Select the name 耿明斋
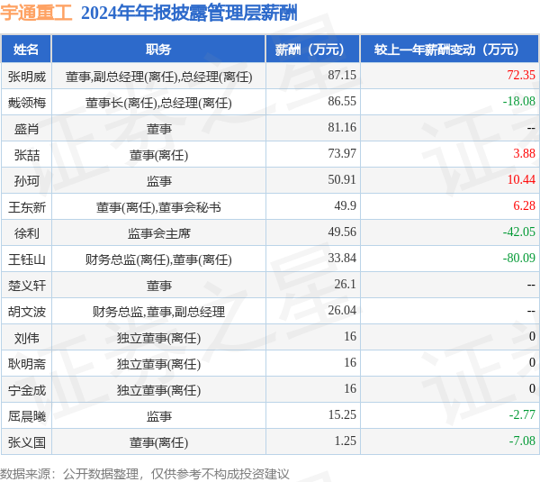The image size is (540, 482). click(x=27, y=364)
